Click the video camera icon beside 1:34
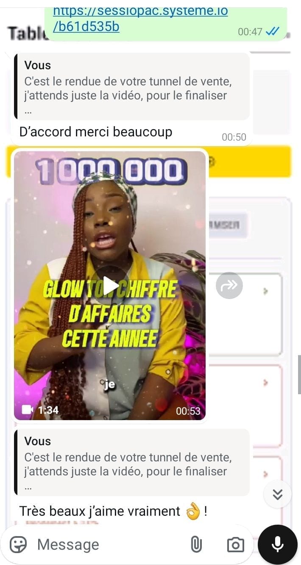 tap(28, 410)
